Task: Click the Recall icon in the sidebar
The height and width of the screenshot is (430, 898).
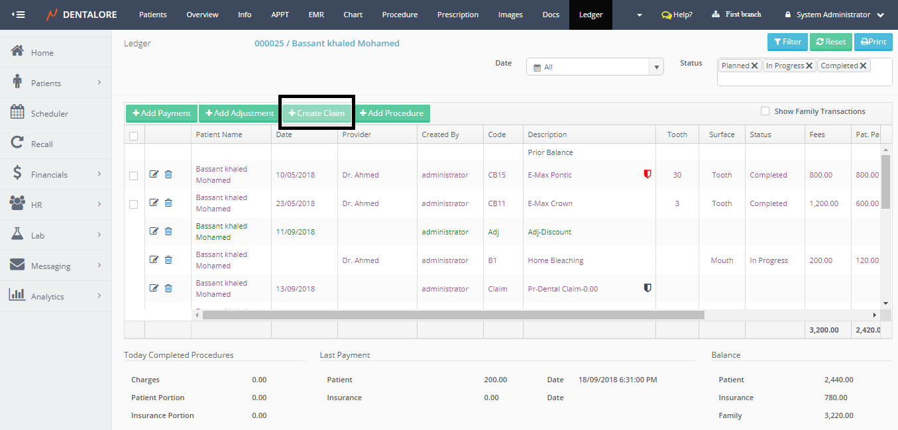Action: coord(18,143)
